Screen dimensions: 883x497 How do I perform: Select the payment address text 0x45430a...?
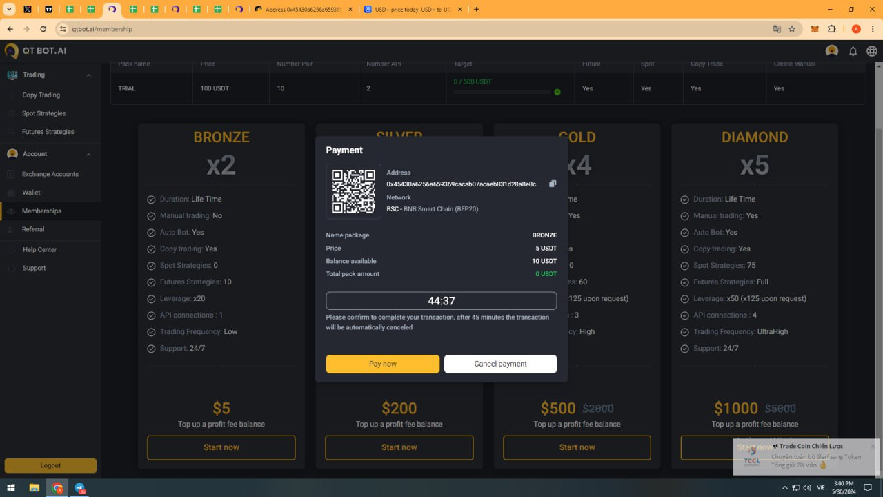point(462,184)
